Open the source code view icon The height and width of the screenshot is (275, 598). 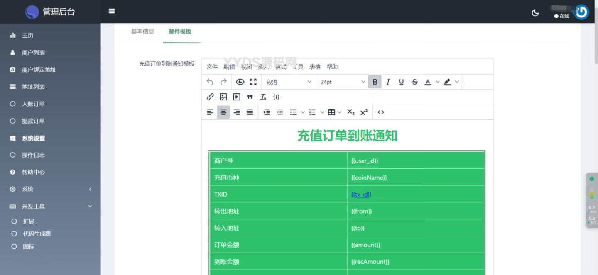[381, 112]
